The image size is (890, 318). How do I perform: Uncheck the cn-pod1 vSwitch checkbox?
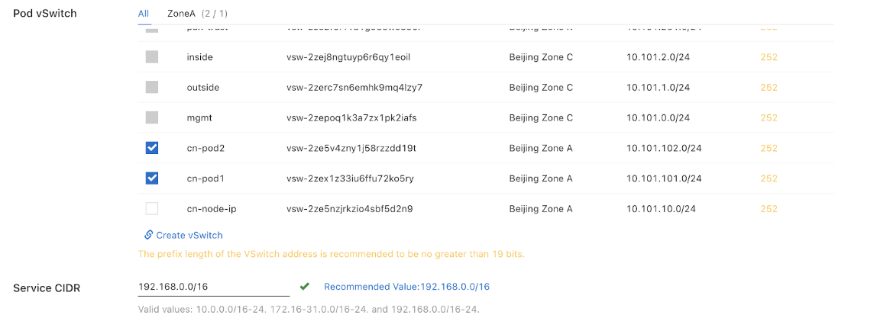[x=152, y=178]
